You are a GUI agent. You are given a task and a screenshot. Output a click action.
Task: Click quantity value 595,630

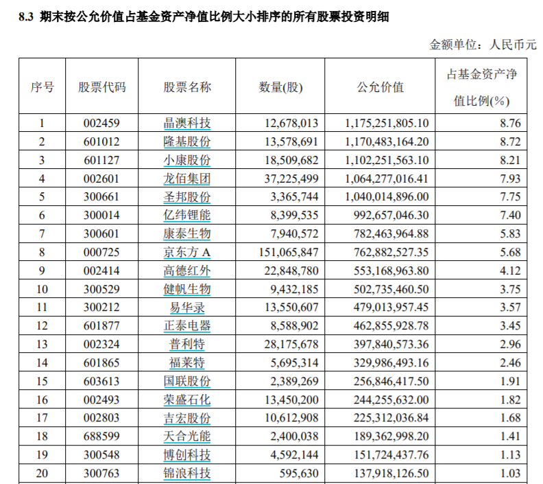[299, 473]
